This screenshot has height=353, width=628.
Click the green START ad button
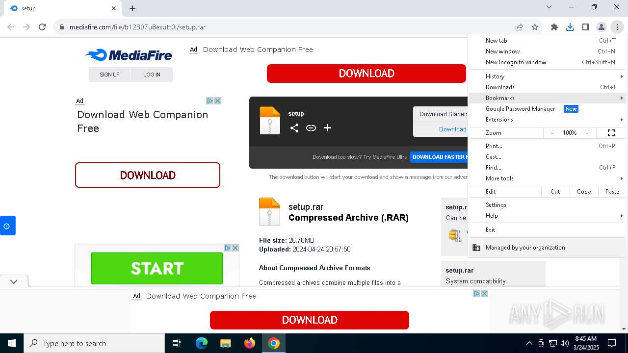pos(157,268)
